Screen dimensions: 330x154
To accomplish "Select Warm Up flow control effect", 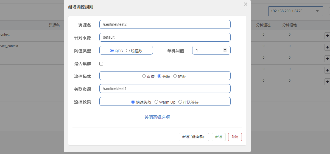I will pos(156,102).
